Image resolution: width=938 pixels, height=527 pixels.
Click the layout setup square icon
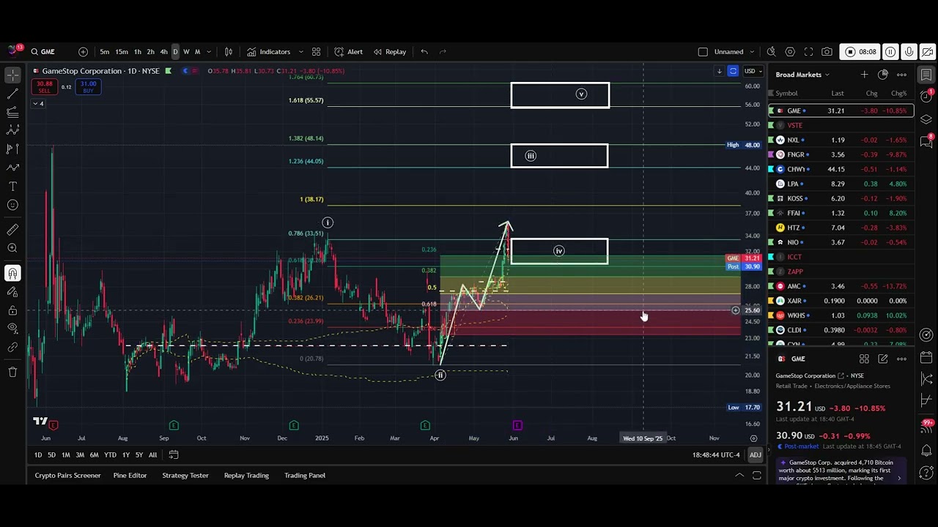[703, 52]
